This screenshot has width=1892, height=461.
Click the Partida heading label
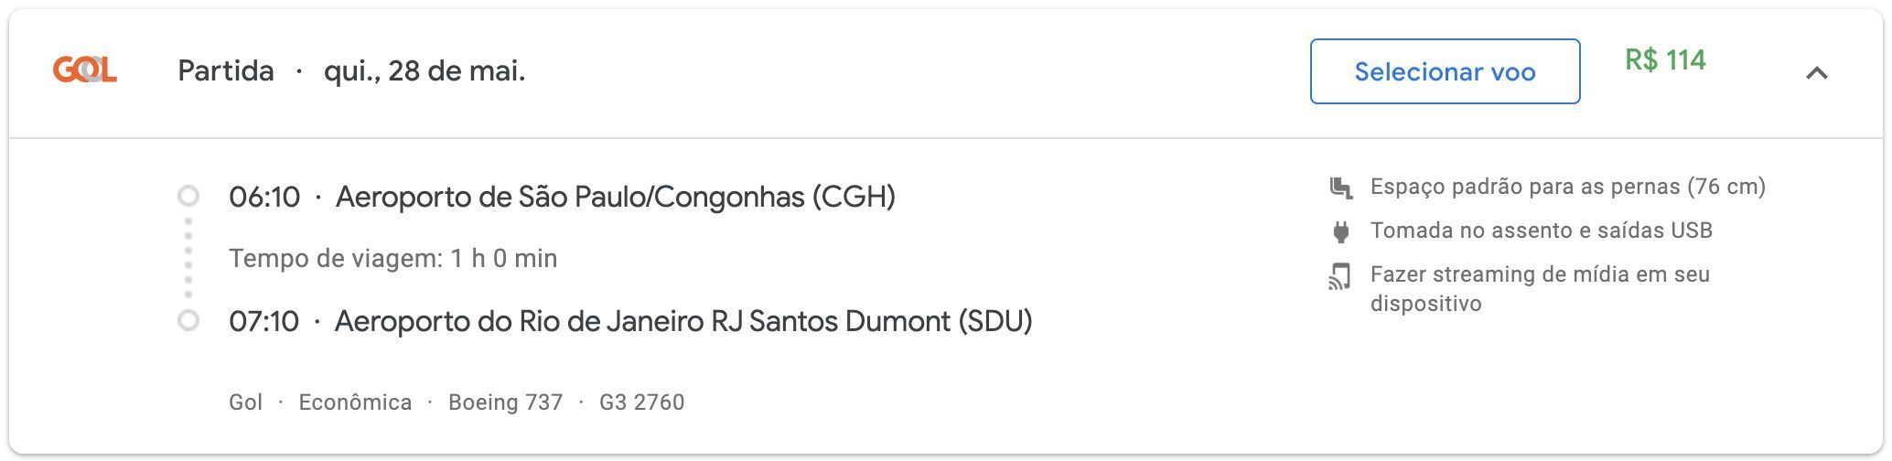[x=226, y=70]
